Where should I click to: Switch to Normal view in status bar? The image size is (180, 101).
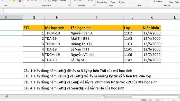click(144, 100)
